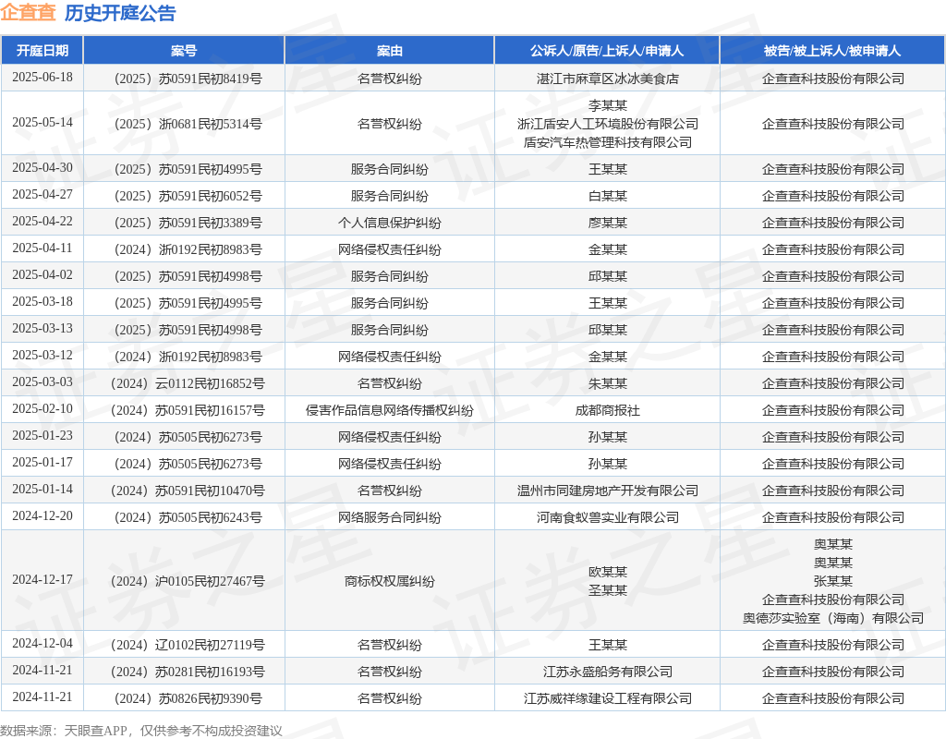Viewport: 946px width, 739px height.
Task: Click date cell 2025-03-12
Action: coord(42,355)
